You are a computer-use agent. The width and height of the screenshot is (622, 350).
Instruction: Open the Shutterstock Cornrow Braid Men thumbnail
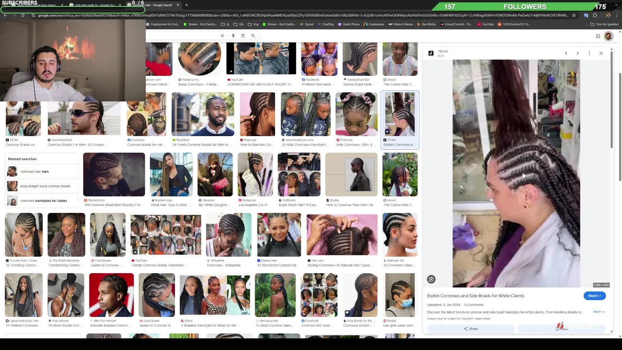[114, 175]
